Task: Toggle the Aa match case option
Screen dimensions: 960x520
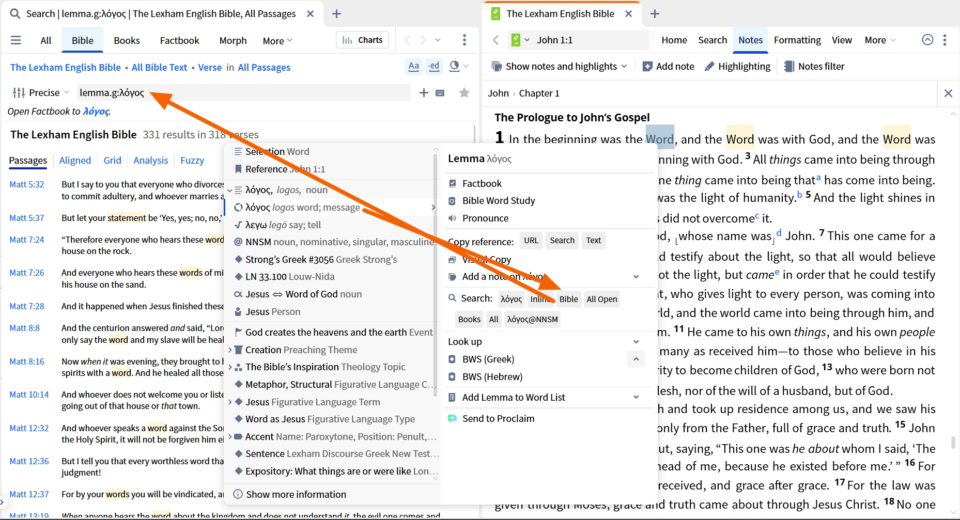Action: 414,67
